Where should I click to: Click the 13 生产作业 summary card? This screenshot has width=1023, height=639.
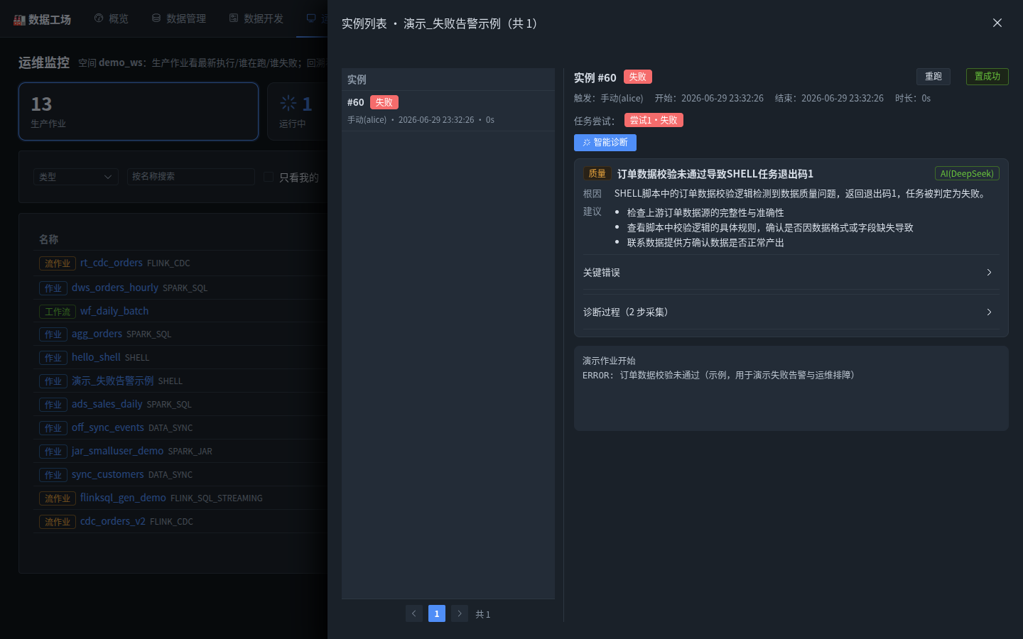point(139,111)
